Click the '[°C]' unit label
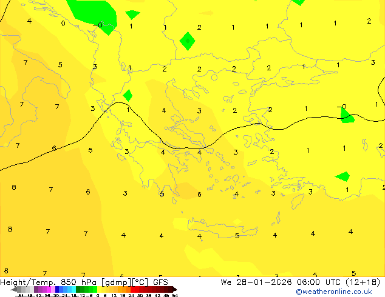Viewport: 385px width, 297px height. tap(140, 282)
